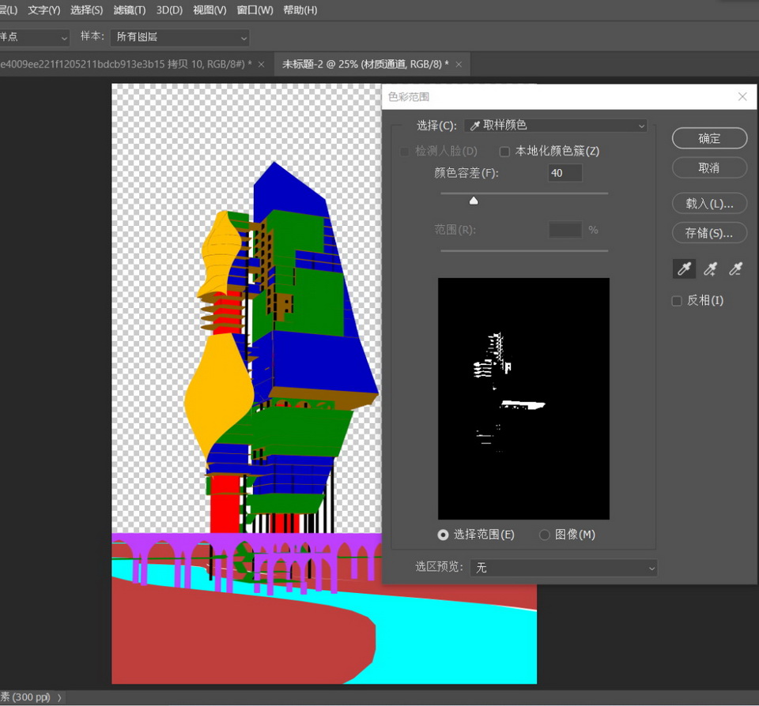This screenshot has height=706, width=759.
Task: Open the 滤镜(T) menu
Action: (x=129, y=10)
